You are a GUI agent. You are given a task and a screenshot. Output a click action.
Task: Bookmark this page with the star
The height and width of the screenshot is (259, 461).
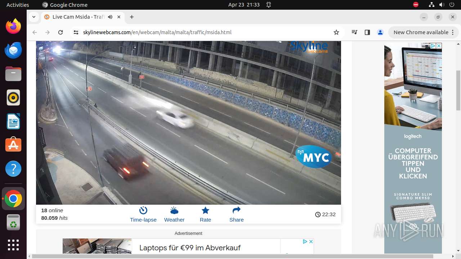coord(336,32)
